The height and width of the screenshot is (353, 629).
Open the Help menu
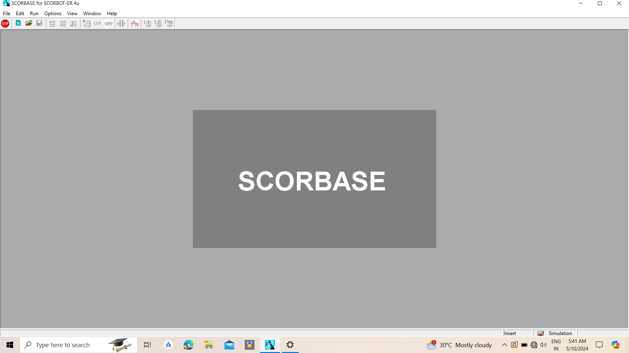coord(112,13)
